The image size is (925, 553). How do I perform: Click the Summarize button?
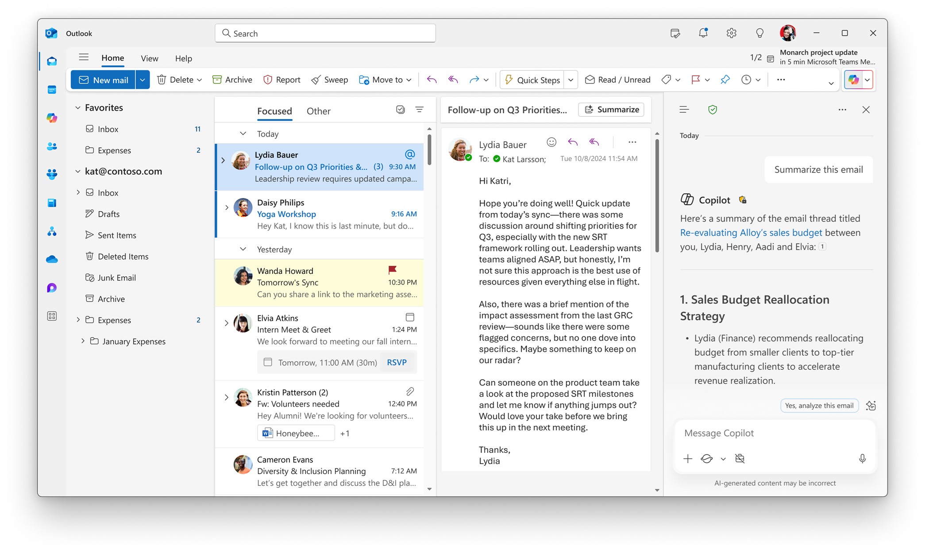click(611, 110)
